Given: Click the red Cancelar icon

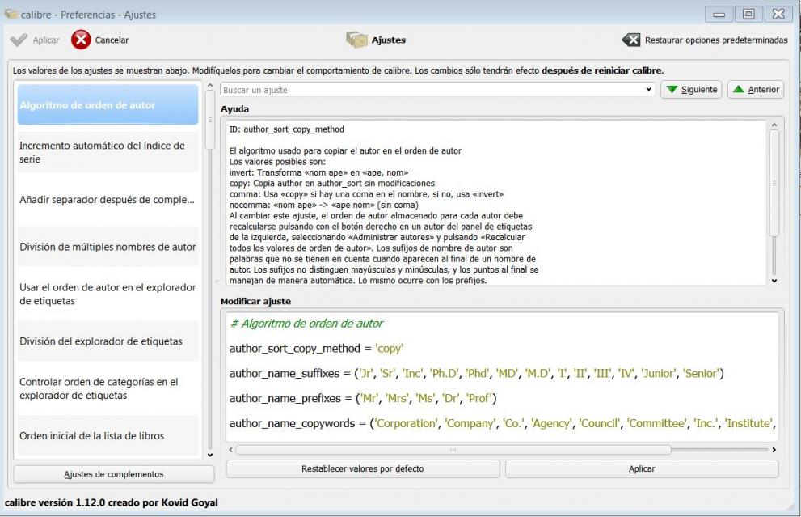Looking at the screenshot, I should (81, 40).
